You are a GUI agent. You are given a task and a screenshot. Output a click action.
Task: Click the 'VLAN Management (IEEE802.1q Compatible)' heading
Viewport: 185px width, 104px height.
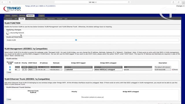coord(26,49)
